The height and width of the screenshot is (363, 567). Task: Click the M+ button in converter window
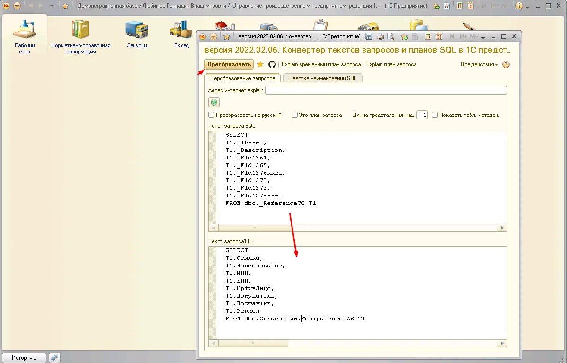[463, 36]
